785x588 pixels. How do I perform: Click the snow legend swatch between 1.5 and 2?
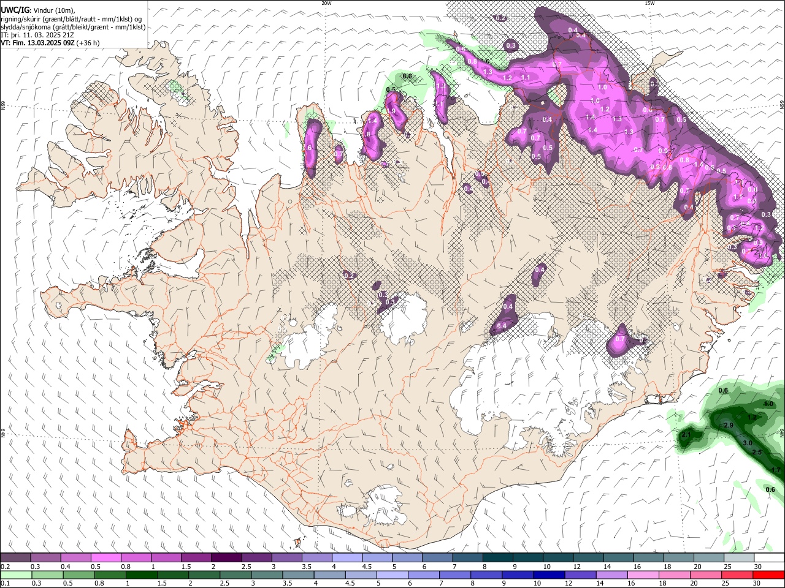tap(196, 558)
